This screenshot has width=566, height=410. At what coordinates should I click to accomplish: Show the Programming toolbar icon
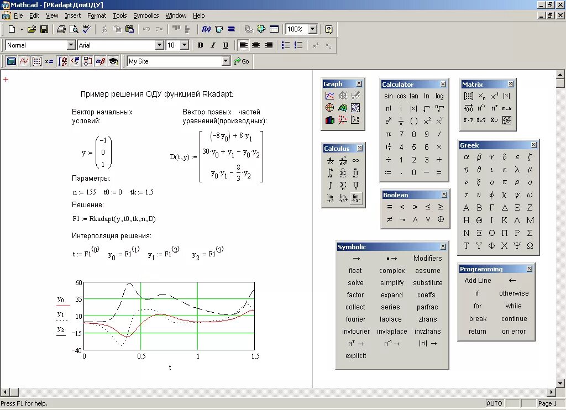click(88, 61)
